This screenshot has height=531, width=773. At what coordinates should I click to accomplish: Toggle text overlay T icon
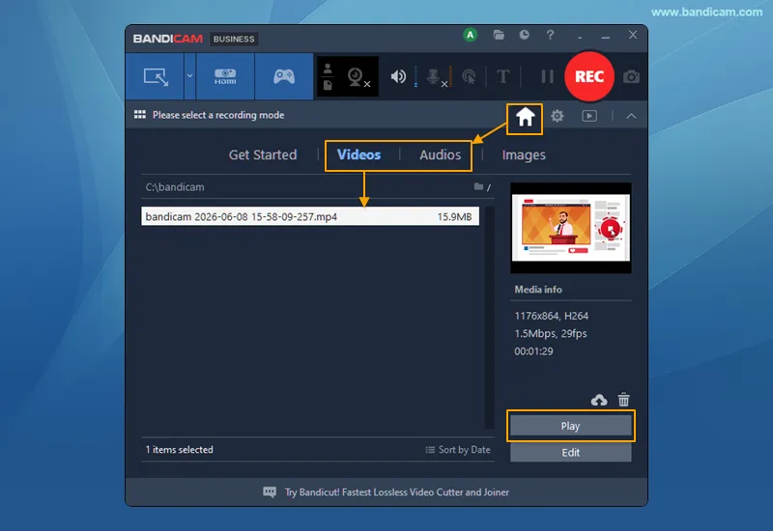tap(502, 76)
